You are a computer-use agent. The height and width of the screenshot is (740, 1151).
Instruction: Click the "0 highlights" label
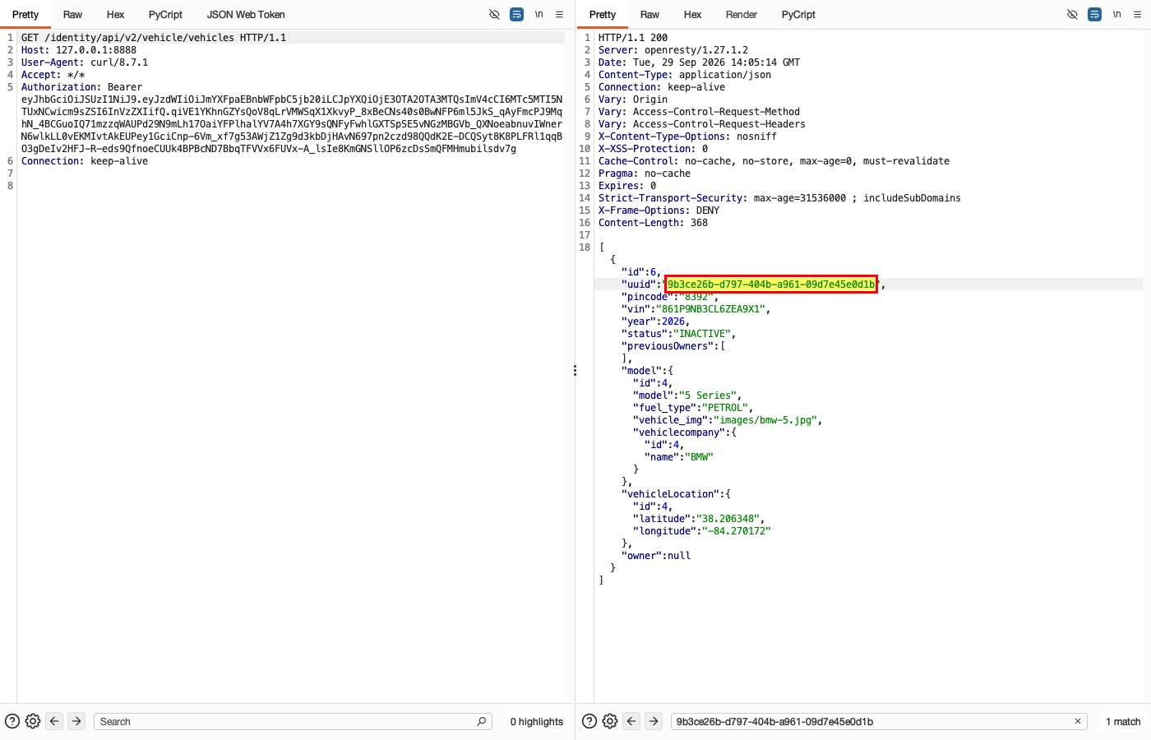537,721
